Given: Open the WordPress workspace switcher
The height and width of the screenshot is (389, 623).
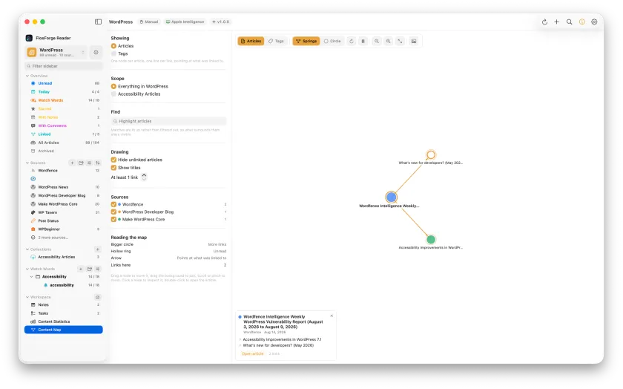Looking at the screenshot, I should (56, 52).
